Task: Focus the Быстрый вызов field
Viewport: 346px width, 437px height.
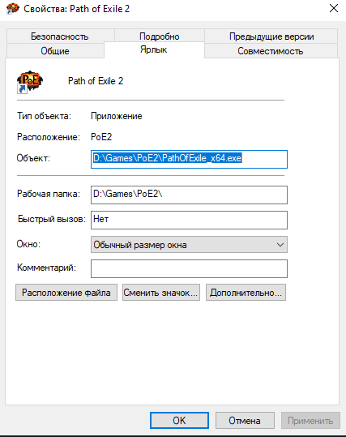Action: click(x=189, y=220)
